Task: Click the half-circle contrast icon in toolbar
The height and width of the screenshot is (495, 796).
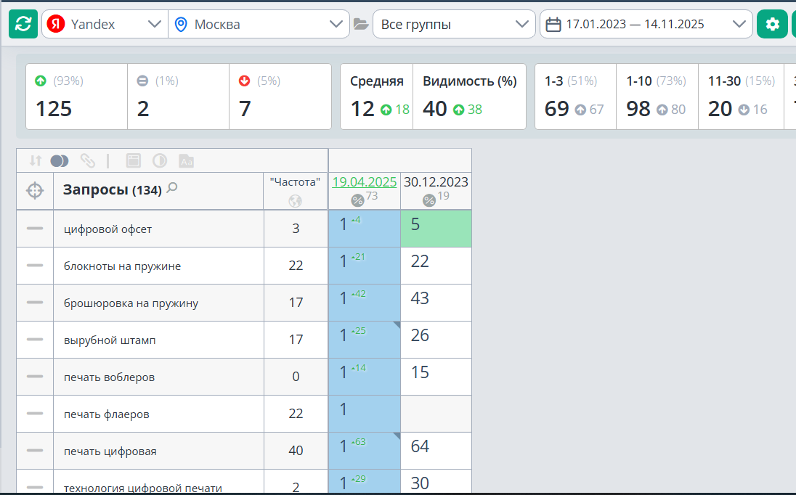Action: pyautogui.click(x=159, y=161)
